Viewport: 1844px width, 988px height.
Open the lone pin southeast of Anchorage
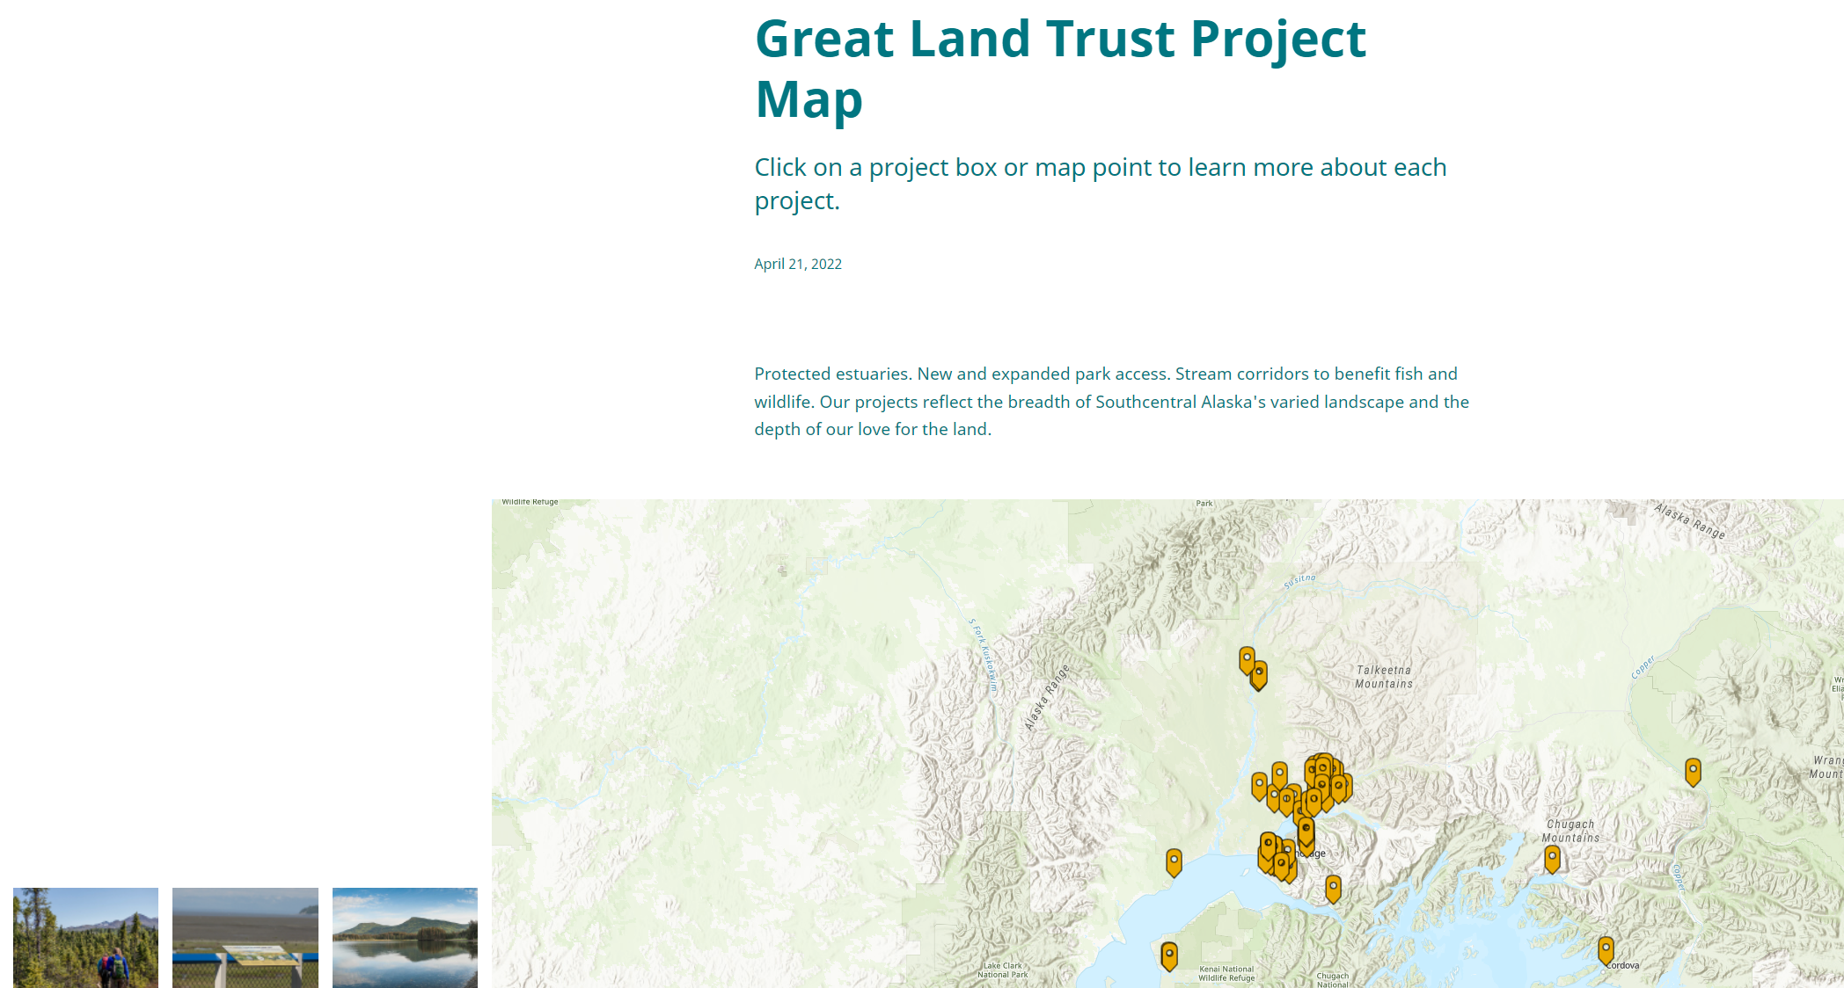coord(1333,888)
